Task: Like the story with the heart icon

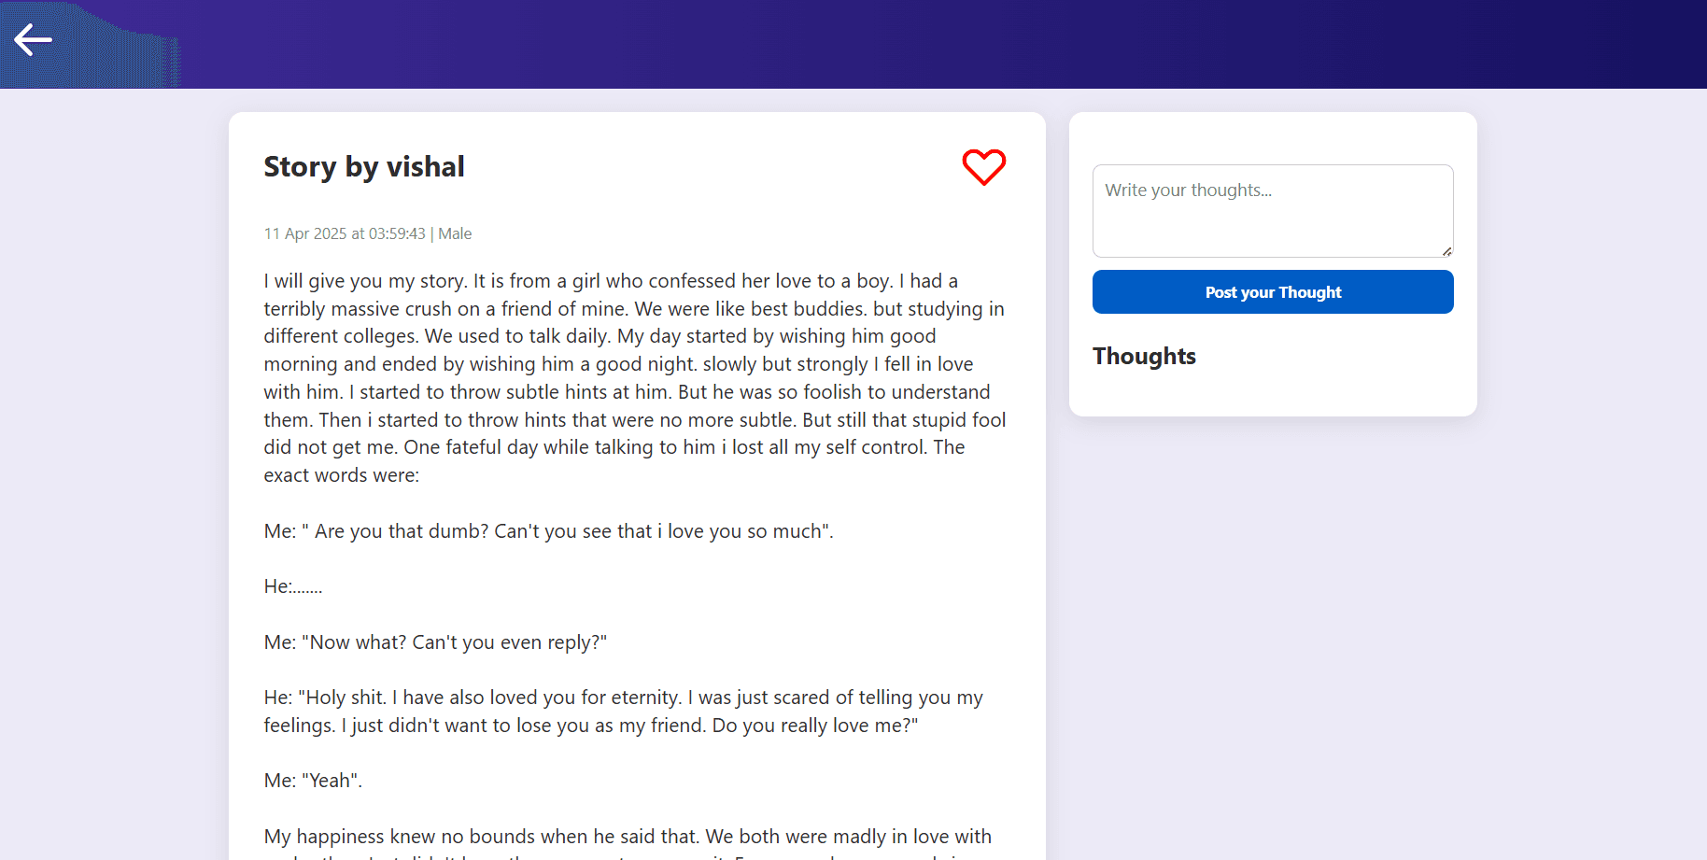Action: coord(983,167)
